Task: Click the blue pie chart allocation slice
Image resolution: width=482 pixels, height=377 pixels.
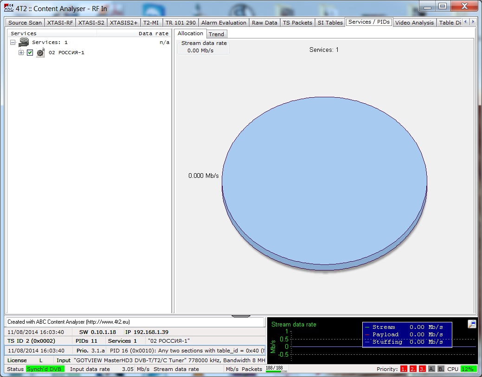Action: pyautogui.click(x=324, y=181)
